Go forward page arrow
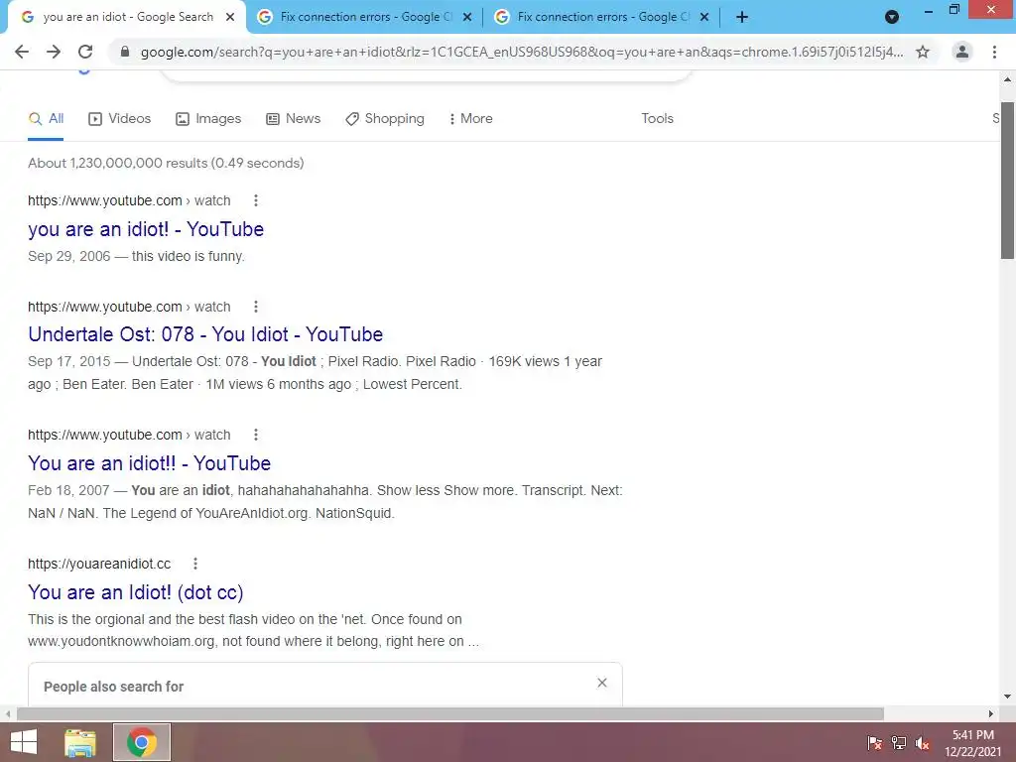The image size is (1016, 762). [x=54, y=52]
